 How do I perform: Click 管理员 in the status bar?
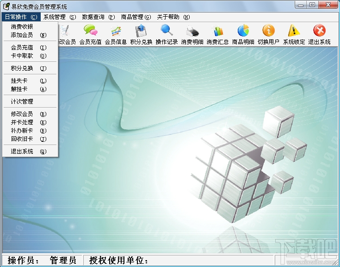[x=63, y=260]
